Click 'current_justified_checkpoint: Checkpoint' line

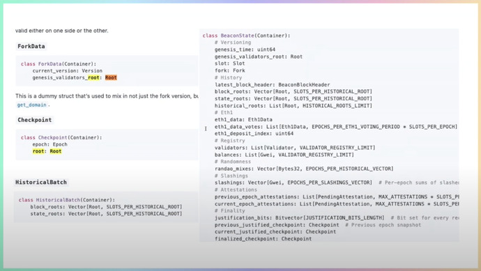coord(275,232)
